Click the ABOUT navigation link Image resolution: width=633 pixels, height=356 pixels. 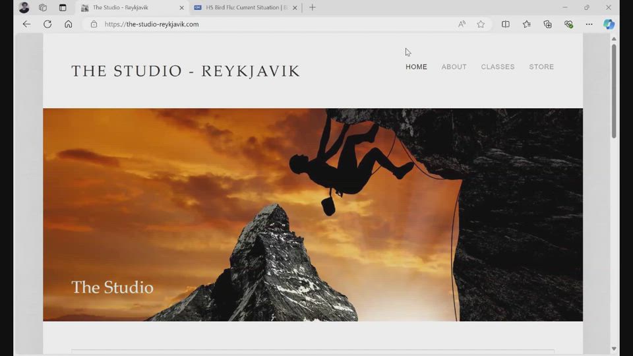pyautogui.click(x=454, y=67)
